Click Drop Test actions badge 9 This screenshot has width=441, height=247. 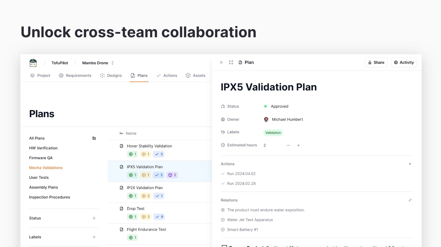[x=159, y=217]
